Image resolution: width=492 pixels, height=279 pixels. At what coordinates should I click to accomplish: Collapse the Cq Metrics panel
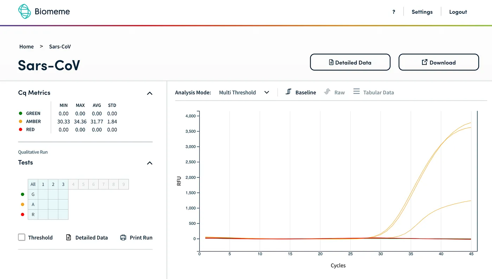tap(149, 93)
